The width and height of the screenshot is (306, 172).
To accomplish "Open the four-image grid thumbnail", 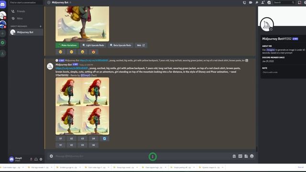I will point(82,106).
